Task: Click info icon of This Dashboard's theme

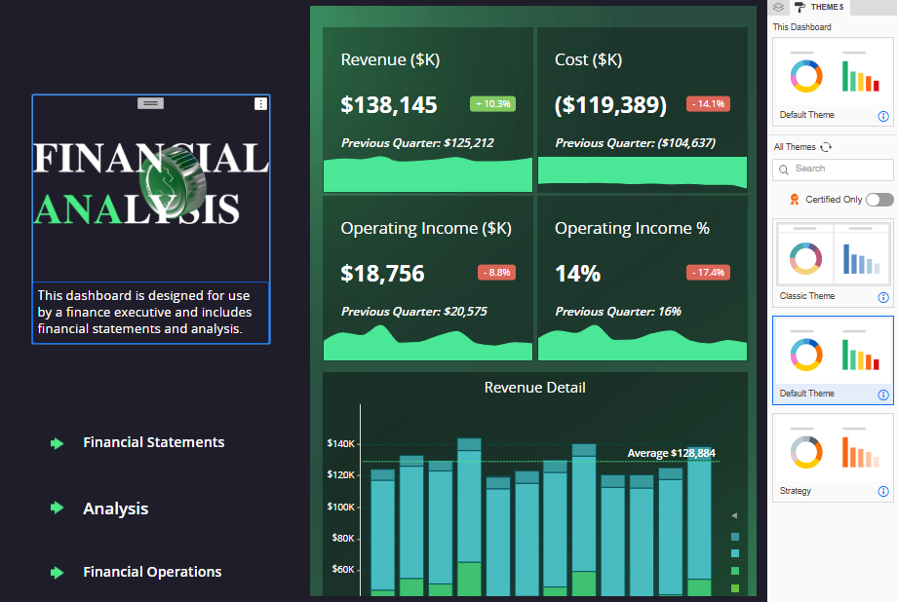Action: click(x=883, y=116)
